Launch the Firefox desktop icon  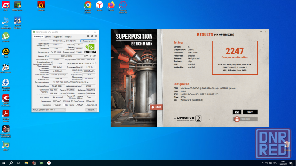click(111, 7)
